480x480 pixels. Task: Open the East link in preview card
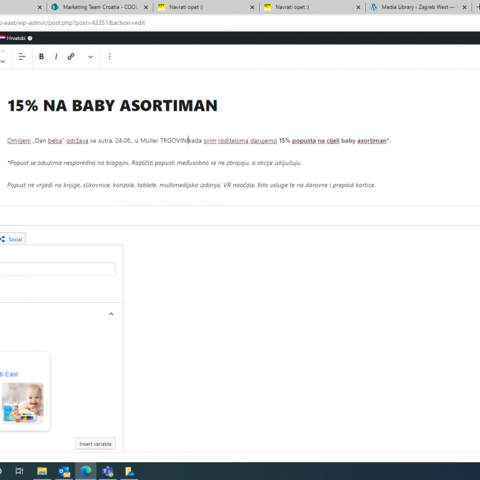pyautogui.click(x=9, y=374)
